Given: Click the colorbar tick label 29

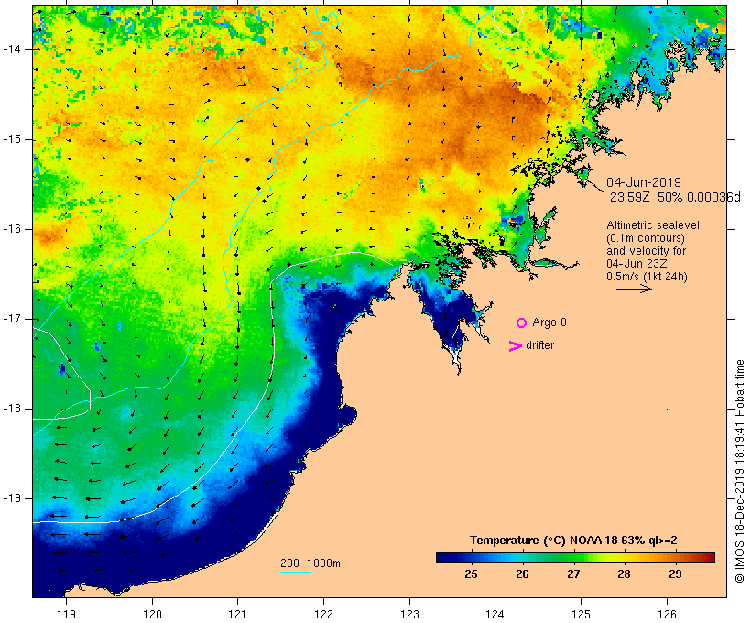Looking at the screenshot, I should pyautogui.click(x=675, y=574).
